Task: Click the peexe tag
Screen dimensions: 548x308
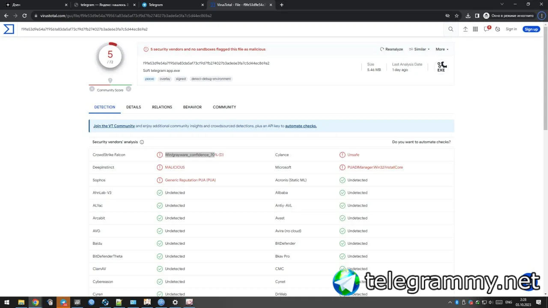Action: coord(149,79)
